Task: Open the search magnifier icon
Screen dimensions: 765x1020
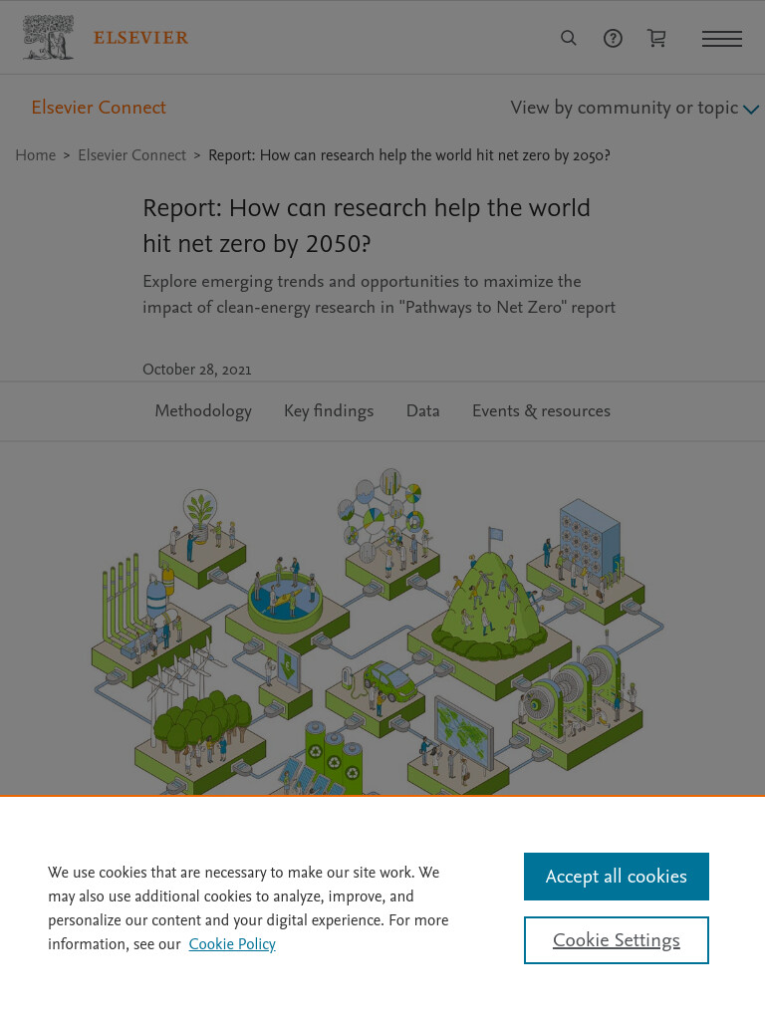Action: pyautogui.click(x=569, y=38)
